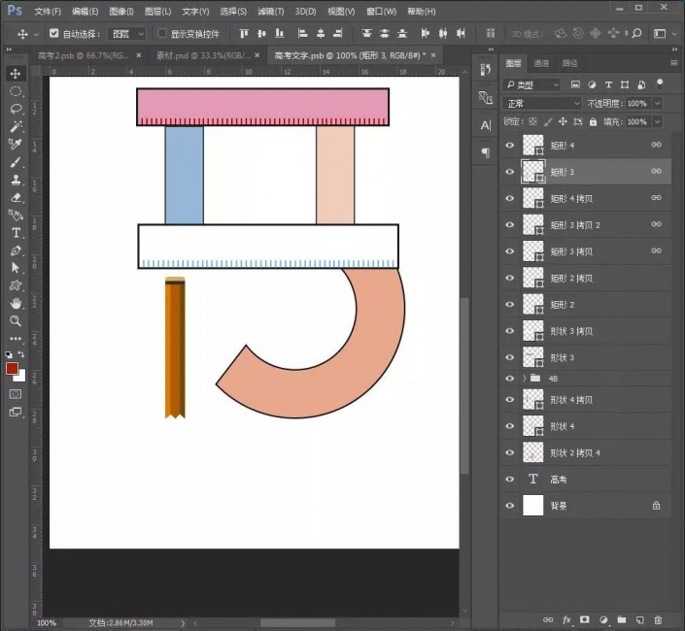Swap foreground and background colors

(21, 354)
